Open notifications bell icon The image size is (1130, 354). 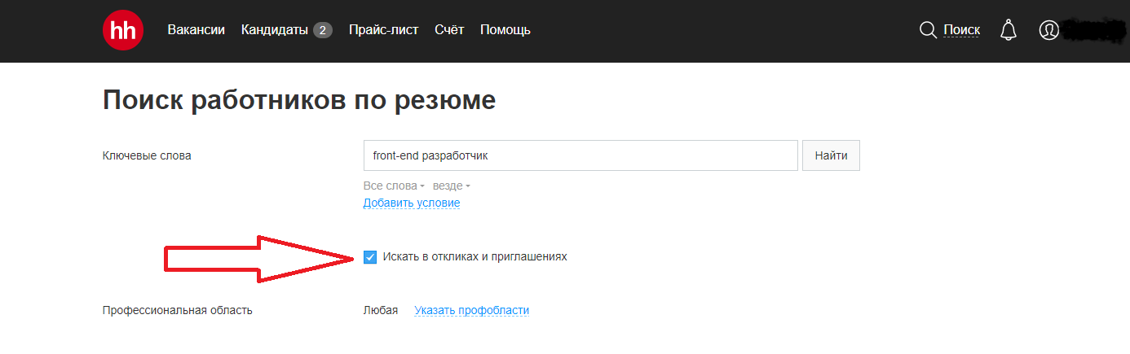pos(1009,30)
